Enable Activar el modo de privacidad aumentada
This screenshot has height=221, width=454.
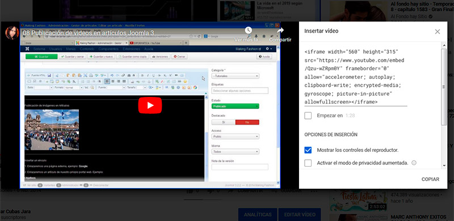tap(308, 163)
